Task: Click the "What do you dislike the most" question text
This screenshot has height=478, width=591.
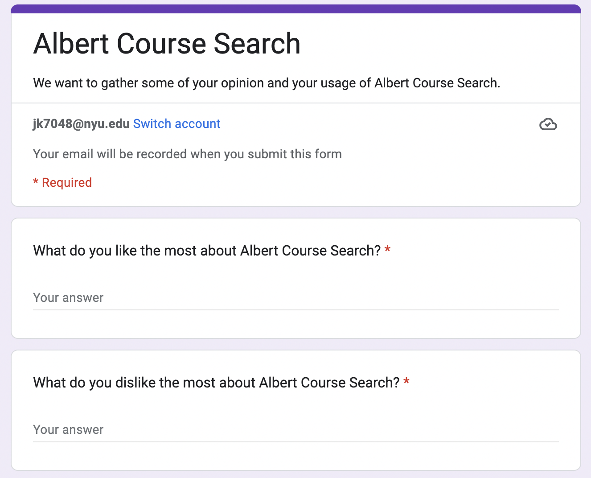Action: click(216, 383)
